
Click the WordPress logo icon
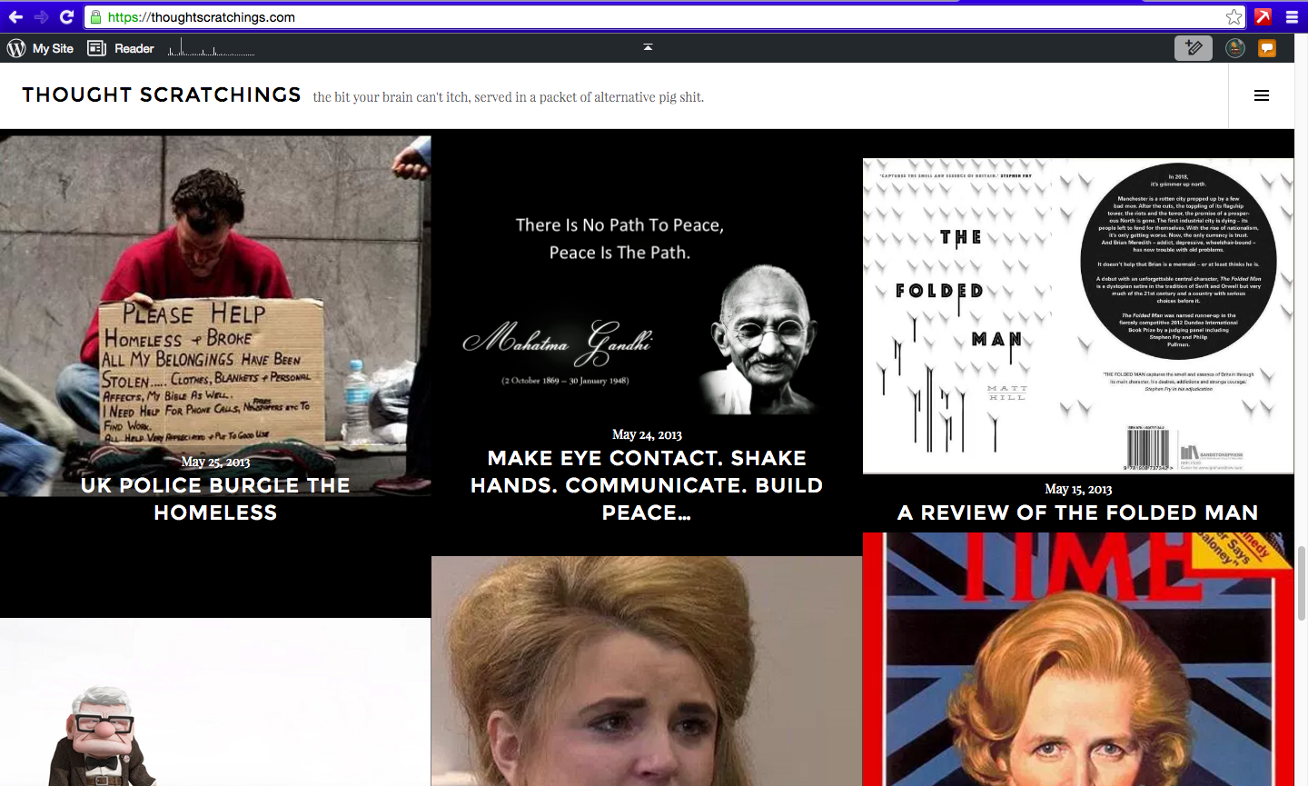click(x=16, y=48)
